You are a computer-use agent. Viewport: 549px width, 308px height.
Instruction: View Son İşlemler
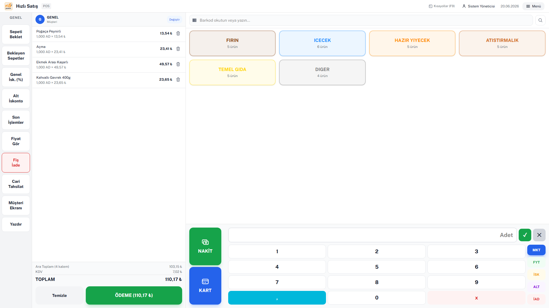[x=16, y=120]
